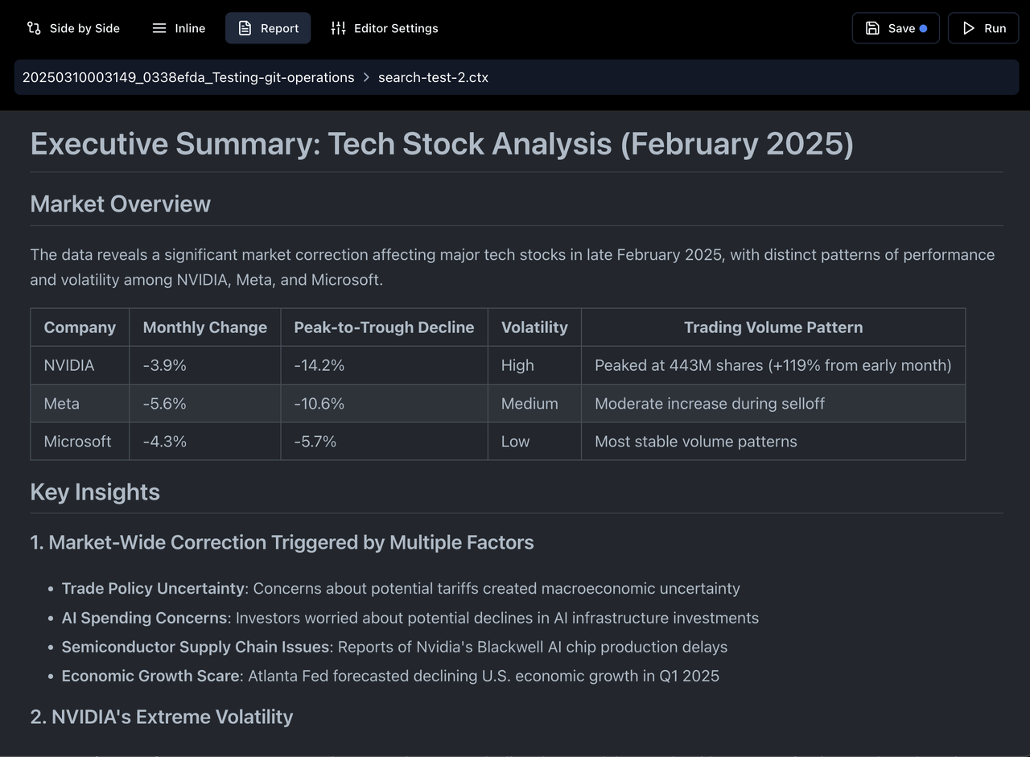Viewport: 1030px width, 757px height.
Task: Click the -5.7% decline value
Action: [x=384, y=441]
